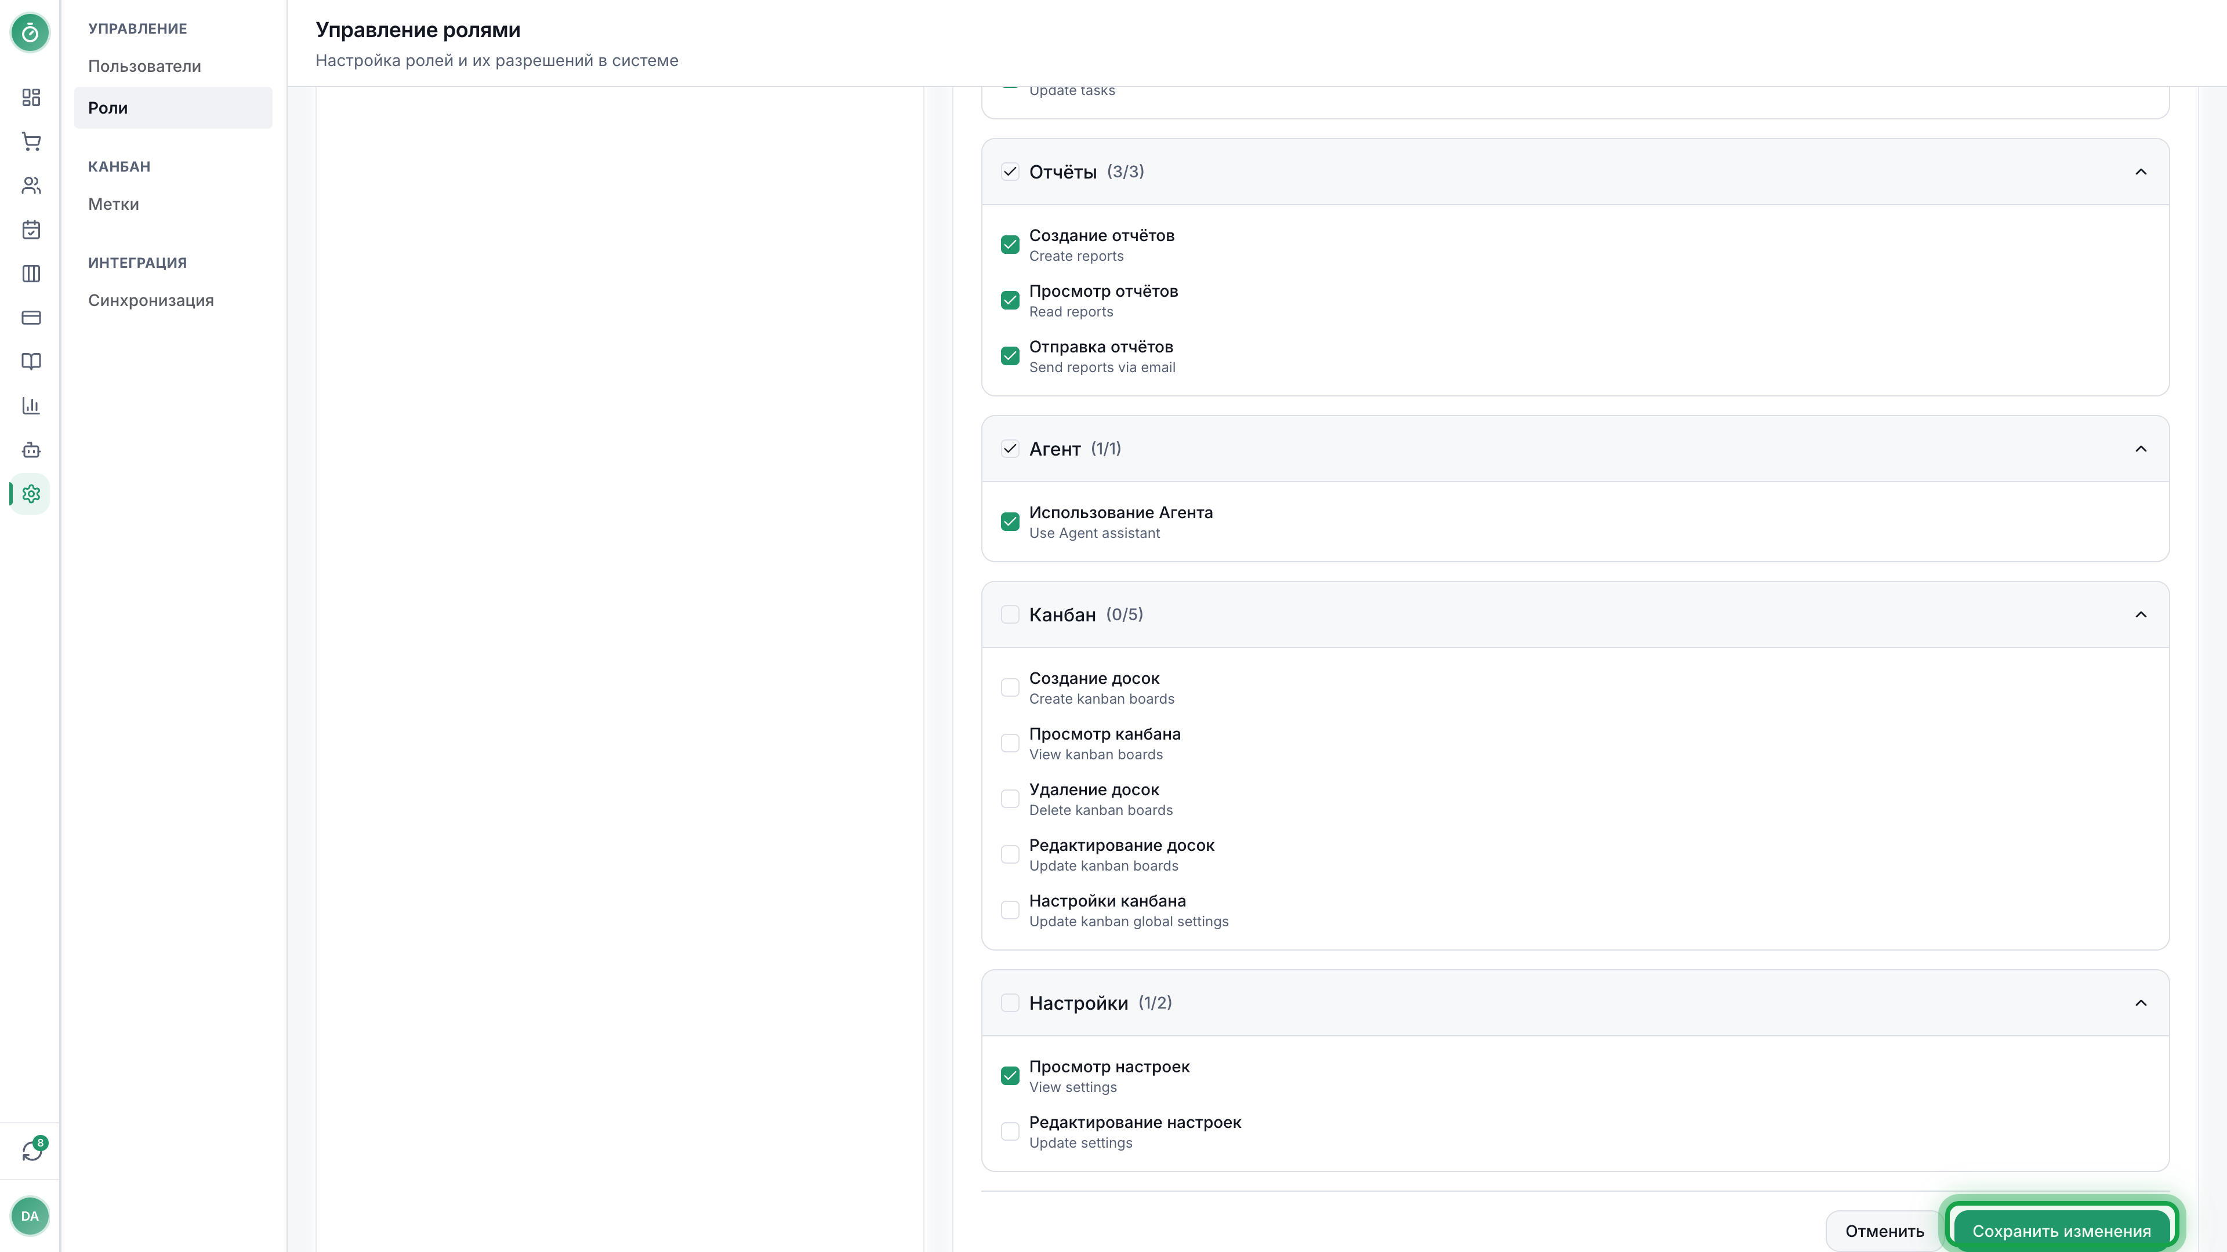Click 'Update kanban global settings' description

coord(1128,922)
